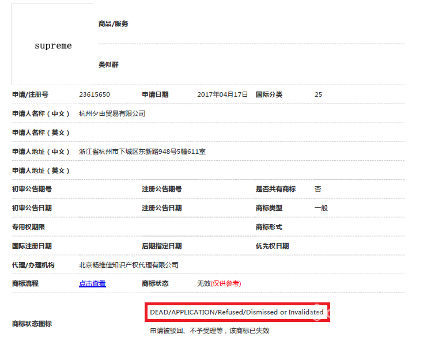This screenshot has width=427, height=345.
Task: Click the 申请人地址（英文） label
Action: (x=41, y=170)
